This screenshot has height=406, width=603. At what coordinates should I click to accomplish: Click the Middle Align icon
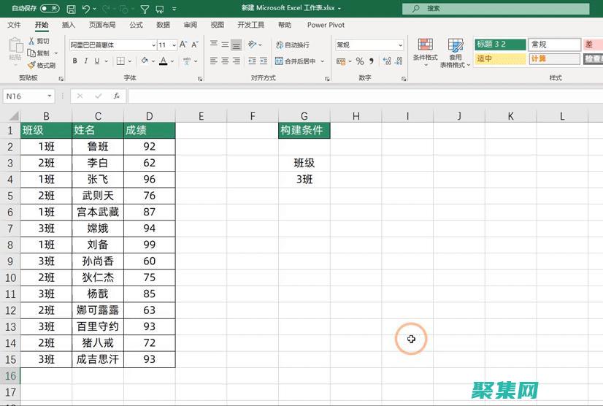pos(225,45)
